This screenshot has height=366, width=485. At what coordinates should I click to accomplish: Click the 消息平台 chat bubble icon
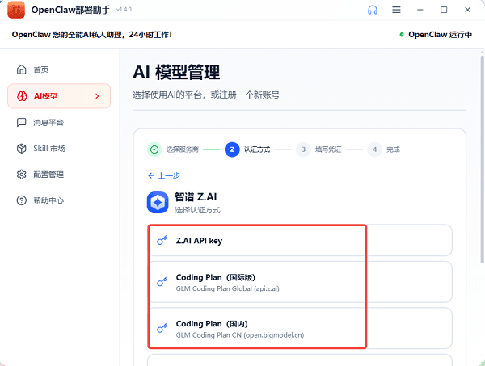[x=21, y=123]
